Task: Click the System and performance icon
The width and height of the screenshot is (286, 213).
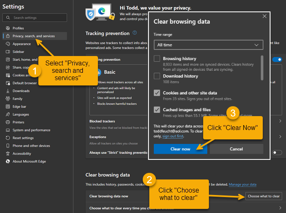Action: tap(8, 130)
